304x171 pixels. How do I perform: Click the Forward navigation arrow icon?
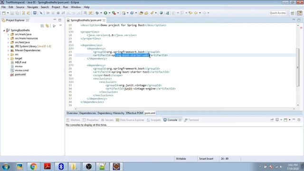tap(204, 13)
